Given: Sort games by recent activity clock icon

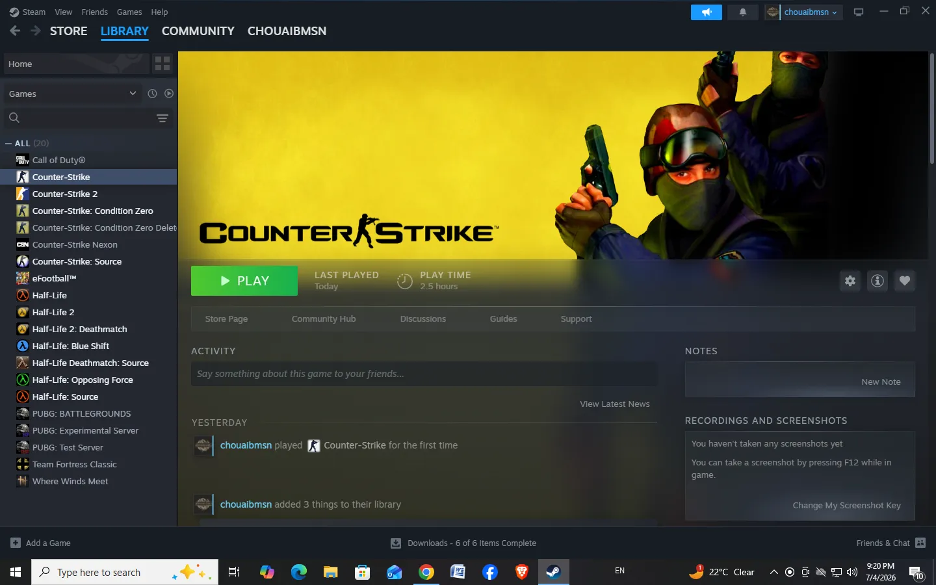Looking at the screenshot, I should tap(152, 94).
